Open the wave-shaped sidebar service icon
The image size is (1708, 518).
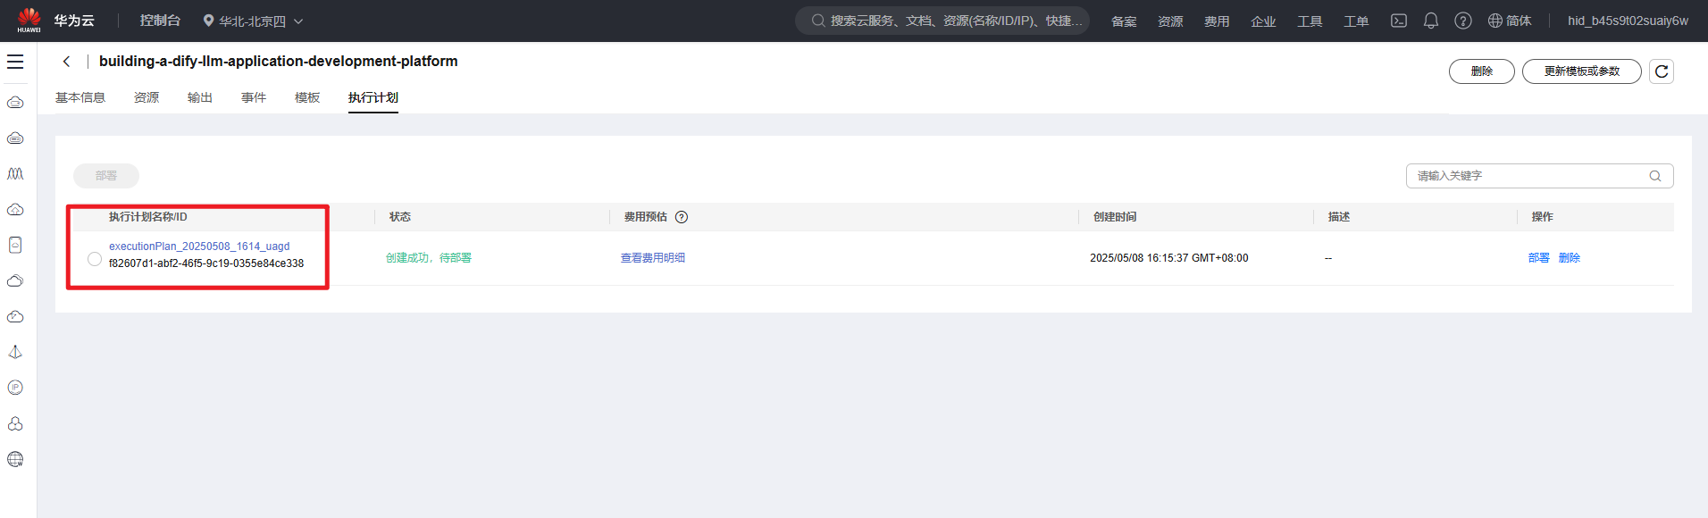[15, 173]
